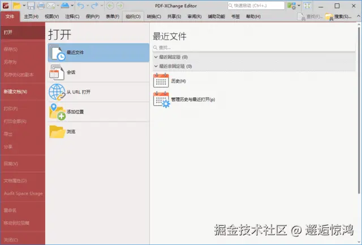Click the green forward navigation arrow
This screenshot has height=245, width=362.
120,6
